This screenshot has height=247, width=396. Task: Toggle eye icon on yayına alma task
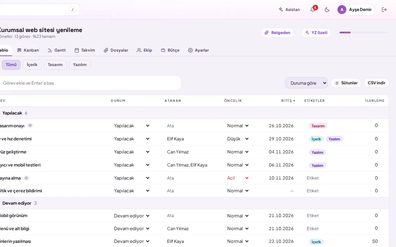pyautogui.click(x=26, y=178)
